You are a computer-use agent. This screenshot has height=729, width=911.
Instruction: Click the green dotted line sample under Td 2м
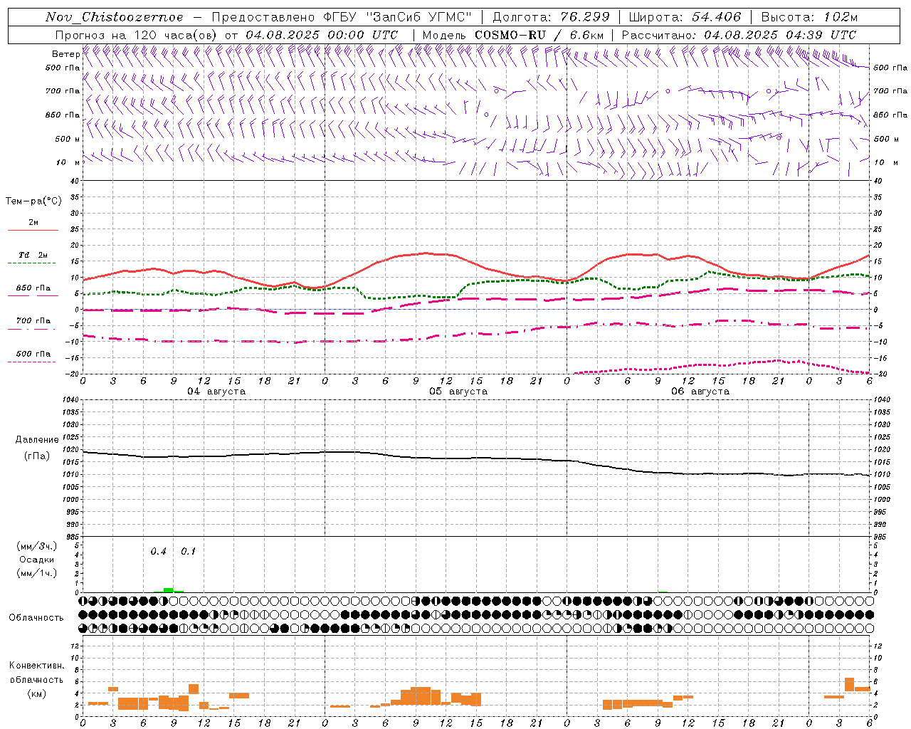coord(31,263)
